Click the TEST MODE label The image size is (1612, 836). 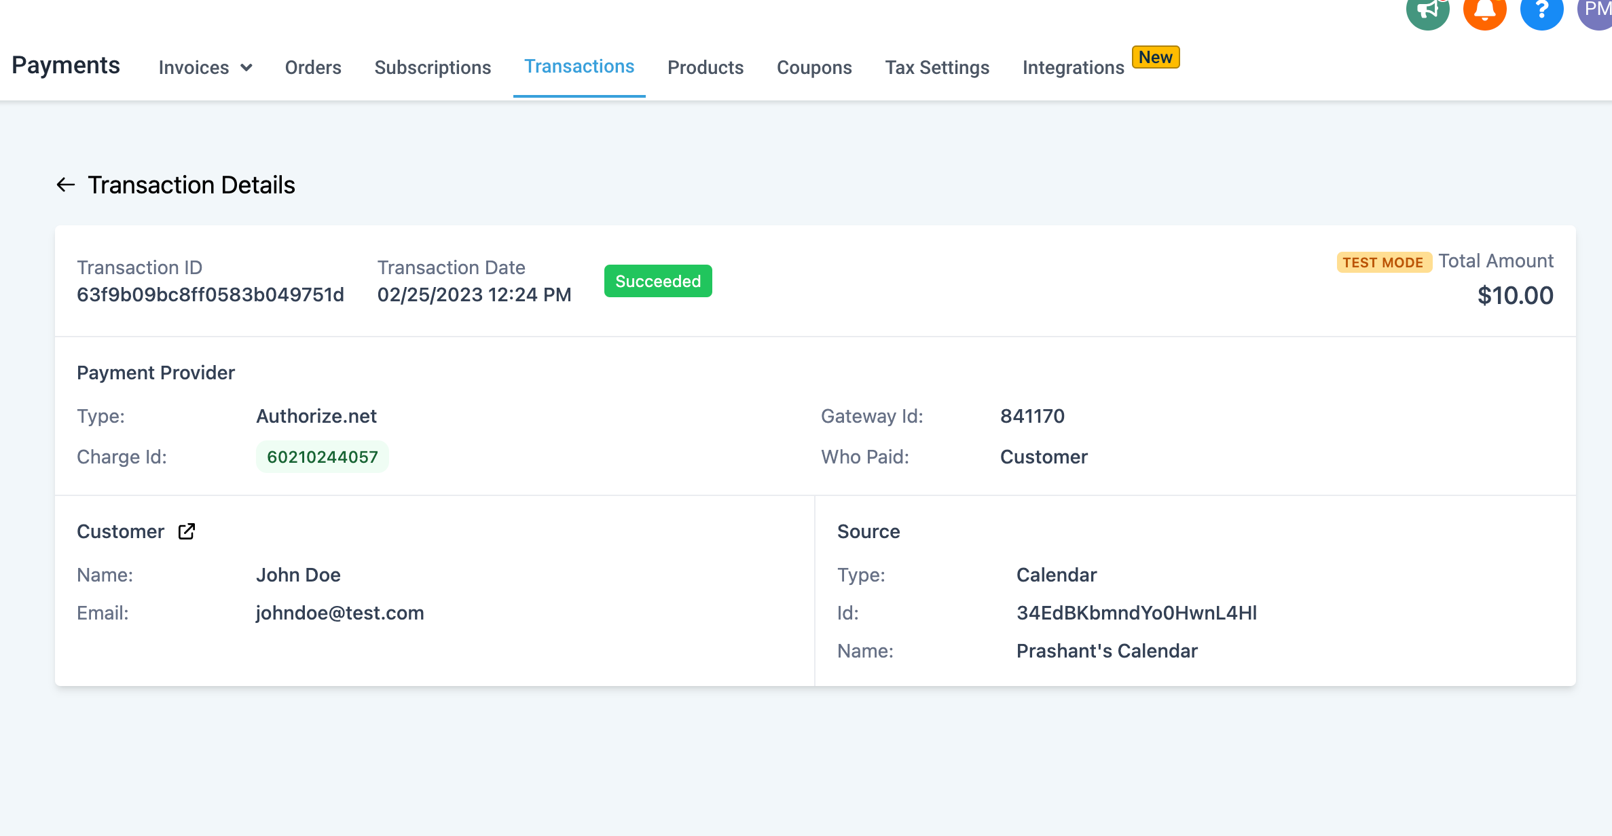pos(1383,263)
